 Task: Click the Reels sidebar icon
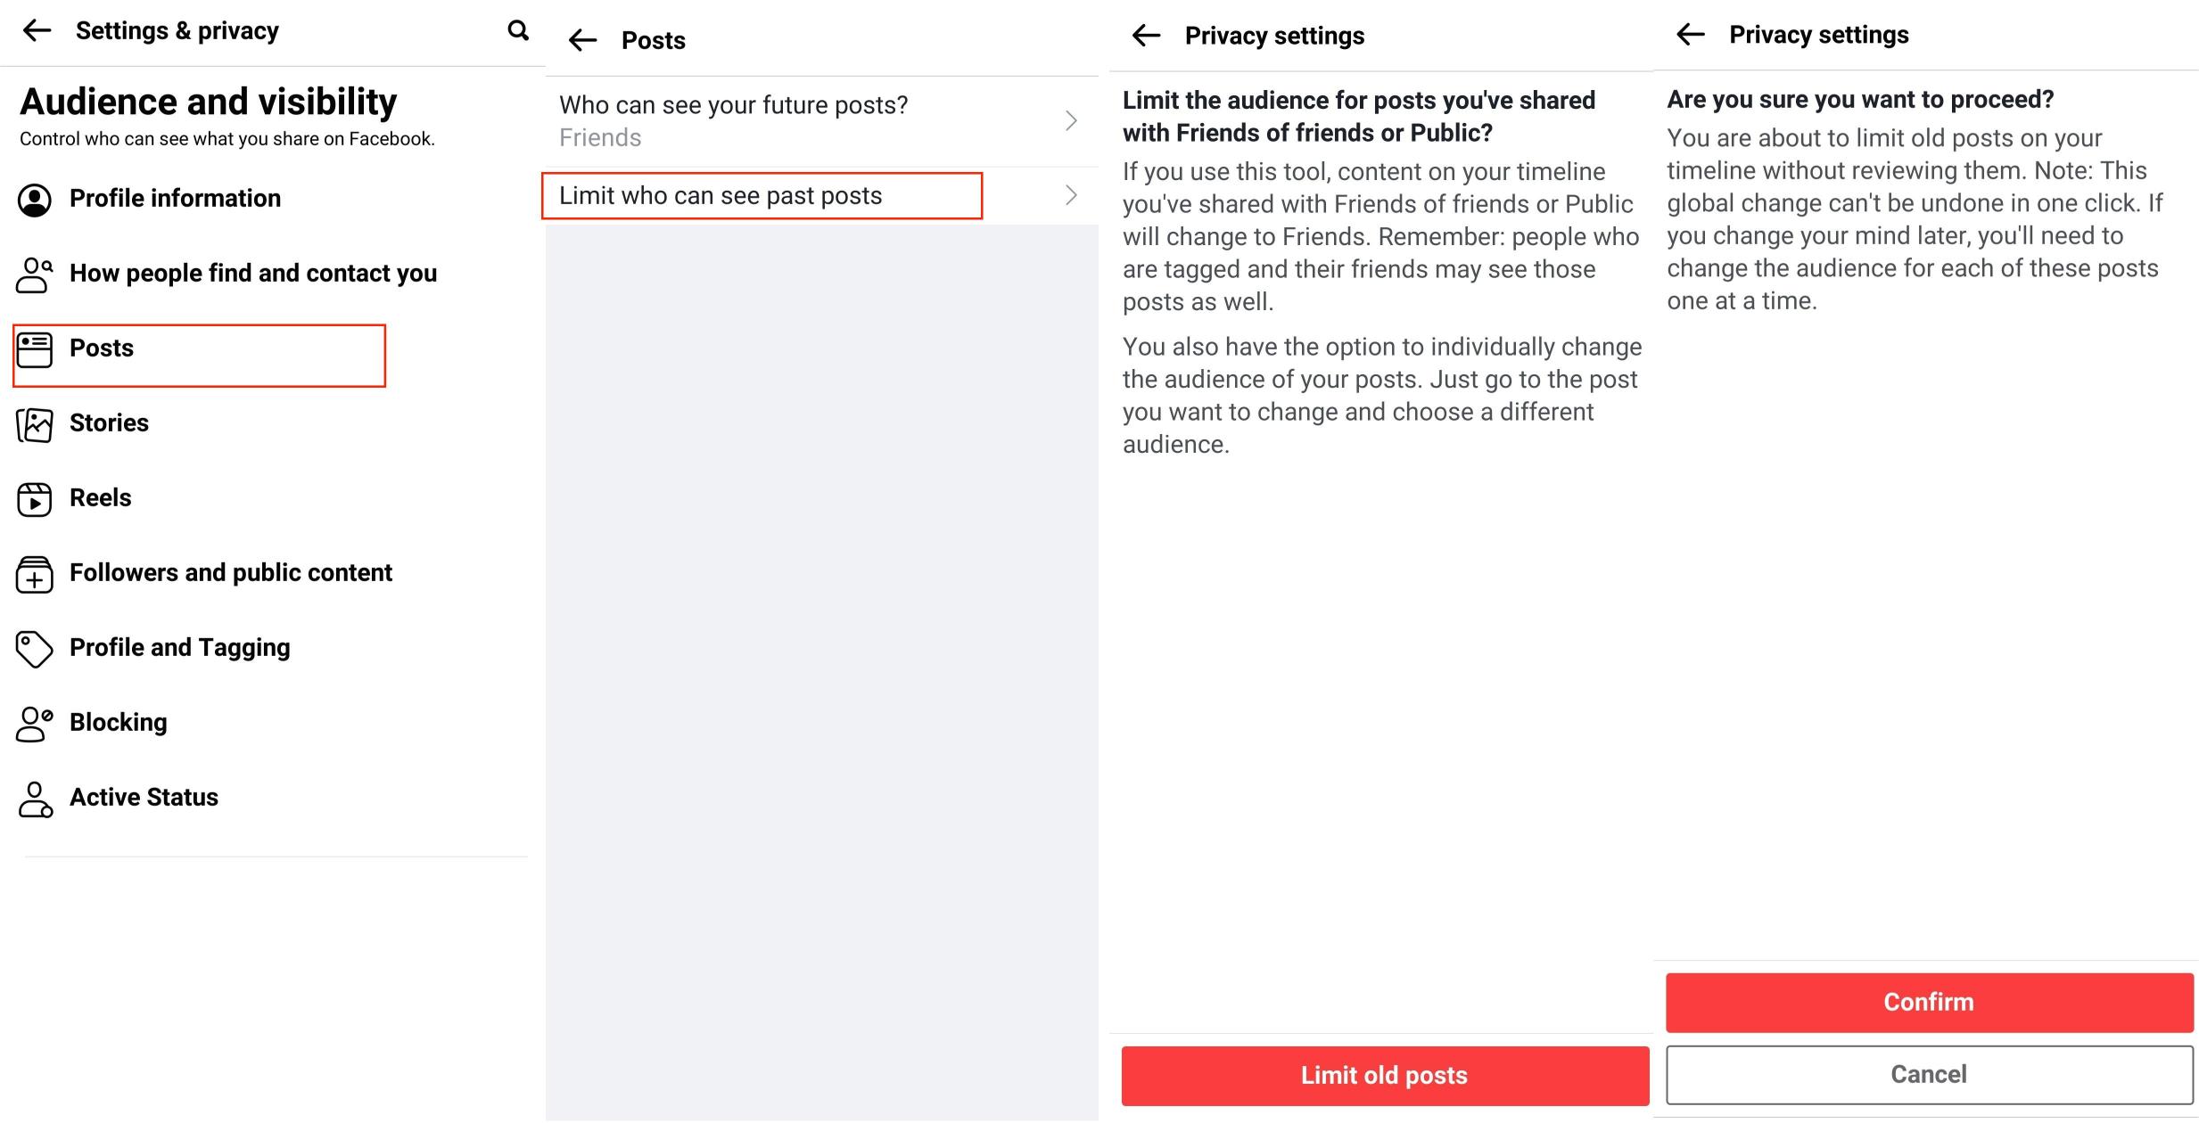35,497
